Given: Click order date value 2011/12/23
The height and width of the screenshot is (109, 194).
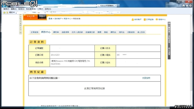Looking at the screenshot, I should (55, 55).
